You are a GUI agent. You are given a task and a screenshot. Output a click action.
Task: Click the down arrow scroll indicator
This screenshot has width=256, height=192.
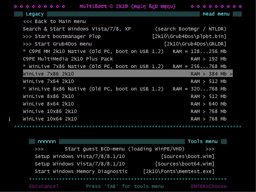pyautogui.click(x=9, y=119)
